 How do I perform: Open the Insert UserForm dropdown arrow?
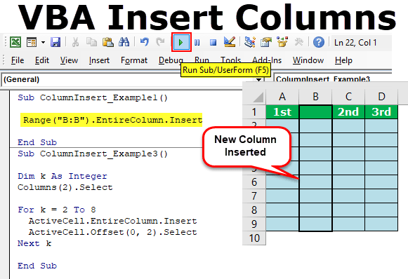coord(43,42)
